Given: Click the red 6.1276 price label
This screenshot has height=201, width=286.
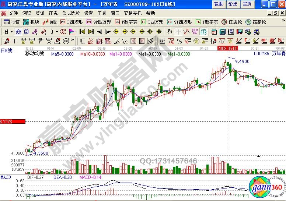Looking at the screenshot, I should [13, 121].
